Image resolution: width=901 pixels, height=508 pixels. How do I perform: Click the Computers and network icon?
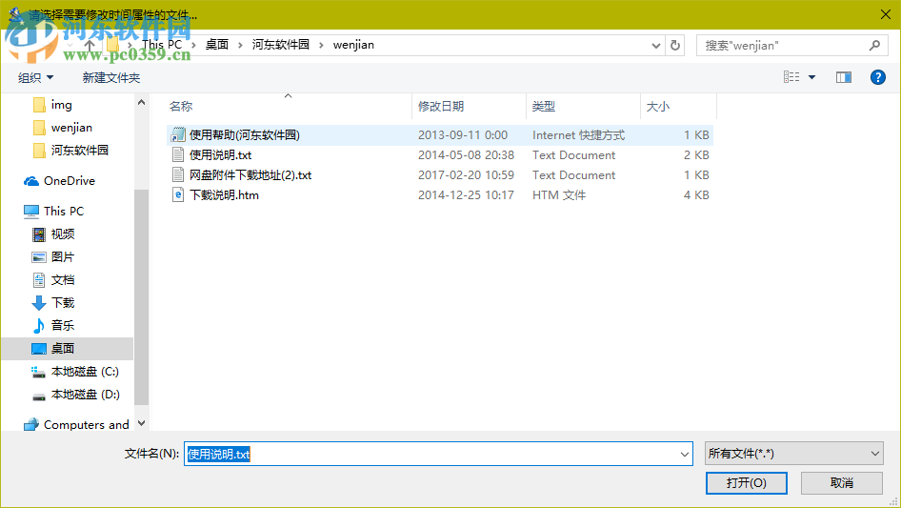(31, 424)
